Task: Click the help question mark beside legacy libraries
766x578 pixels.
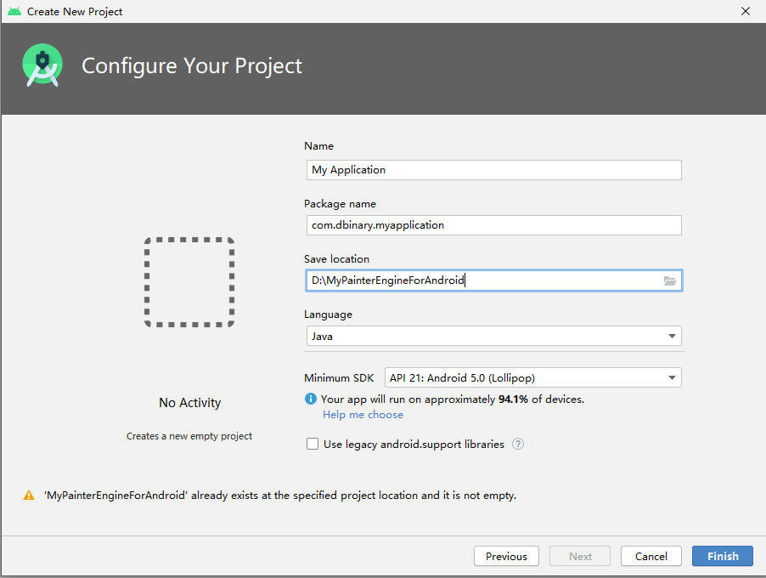Action: pyautogui.click(x=518, y=444)
